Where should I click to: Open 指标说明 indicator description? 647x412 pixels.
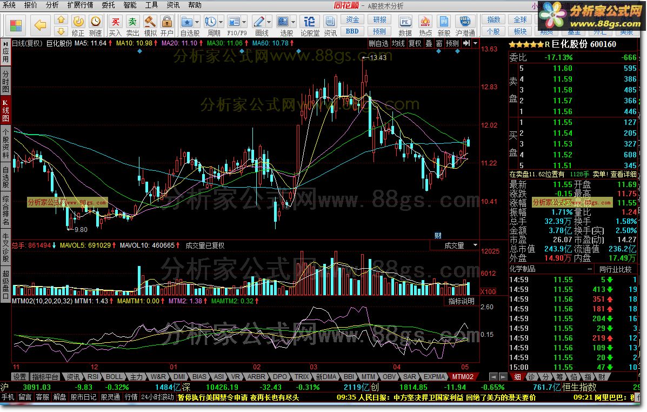[x=462, y=301]
